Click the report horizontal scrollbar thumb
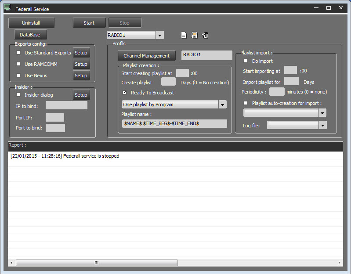Image resolution: width=351 pixels, height=274 pixels. pyautogui.click(x=97, y=263)
